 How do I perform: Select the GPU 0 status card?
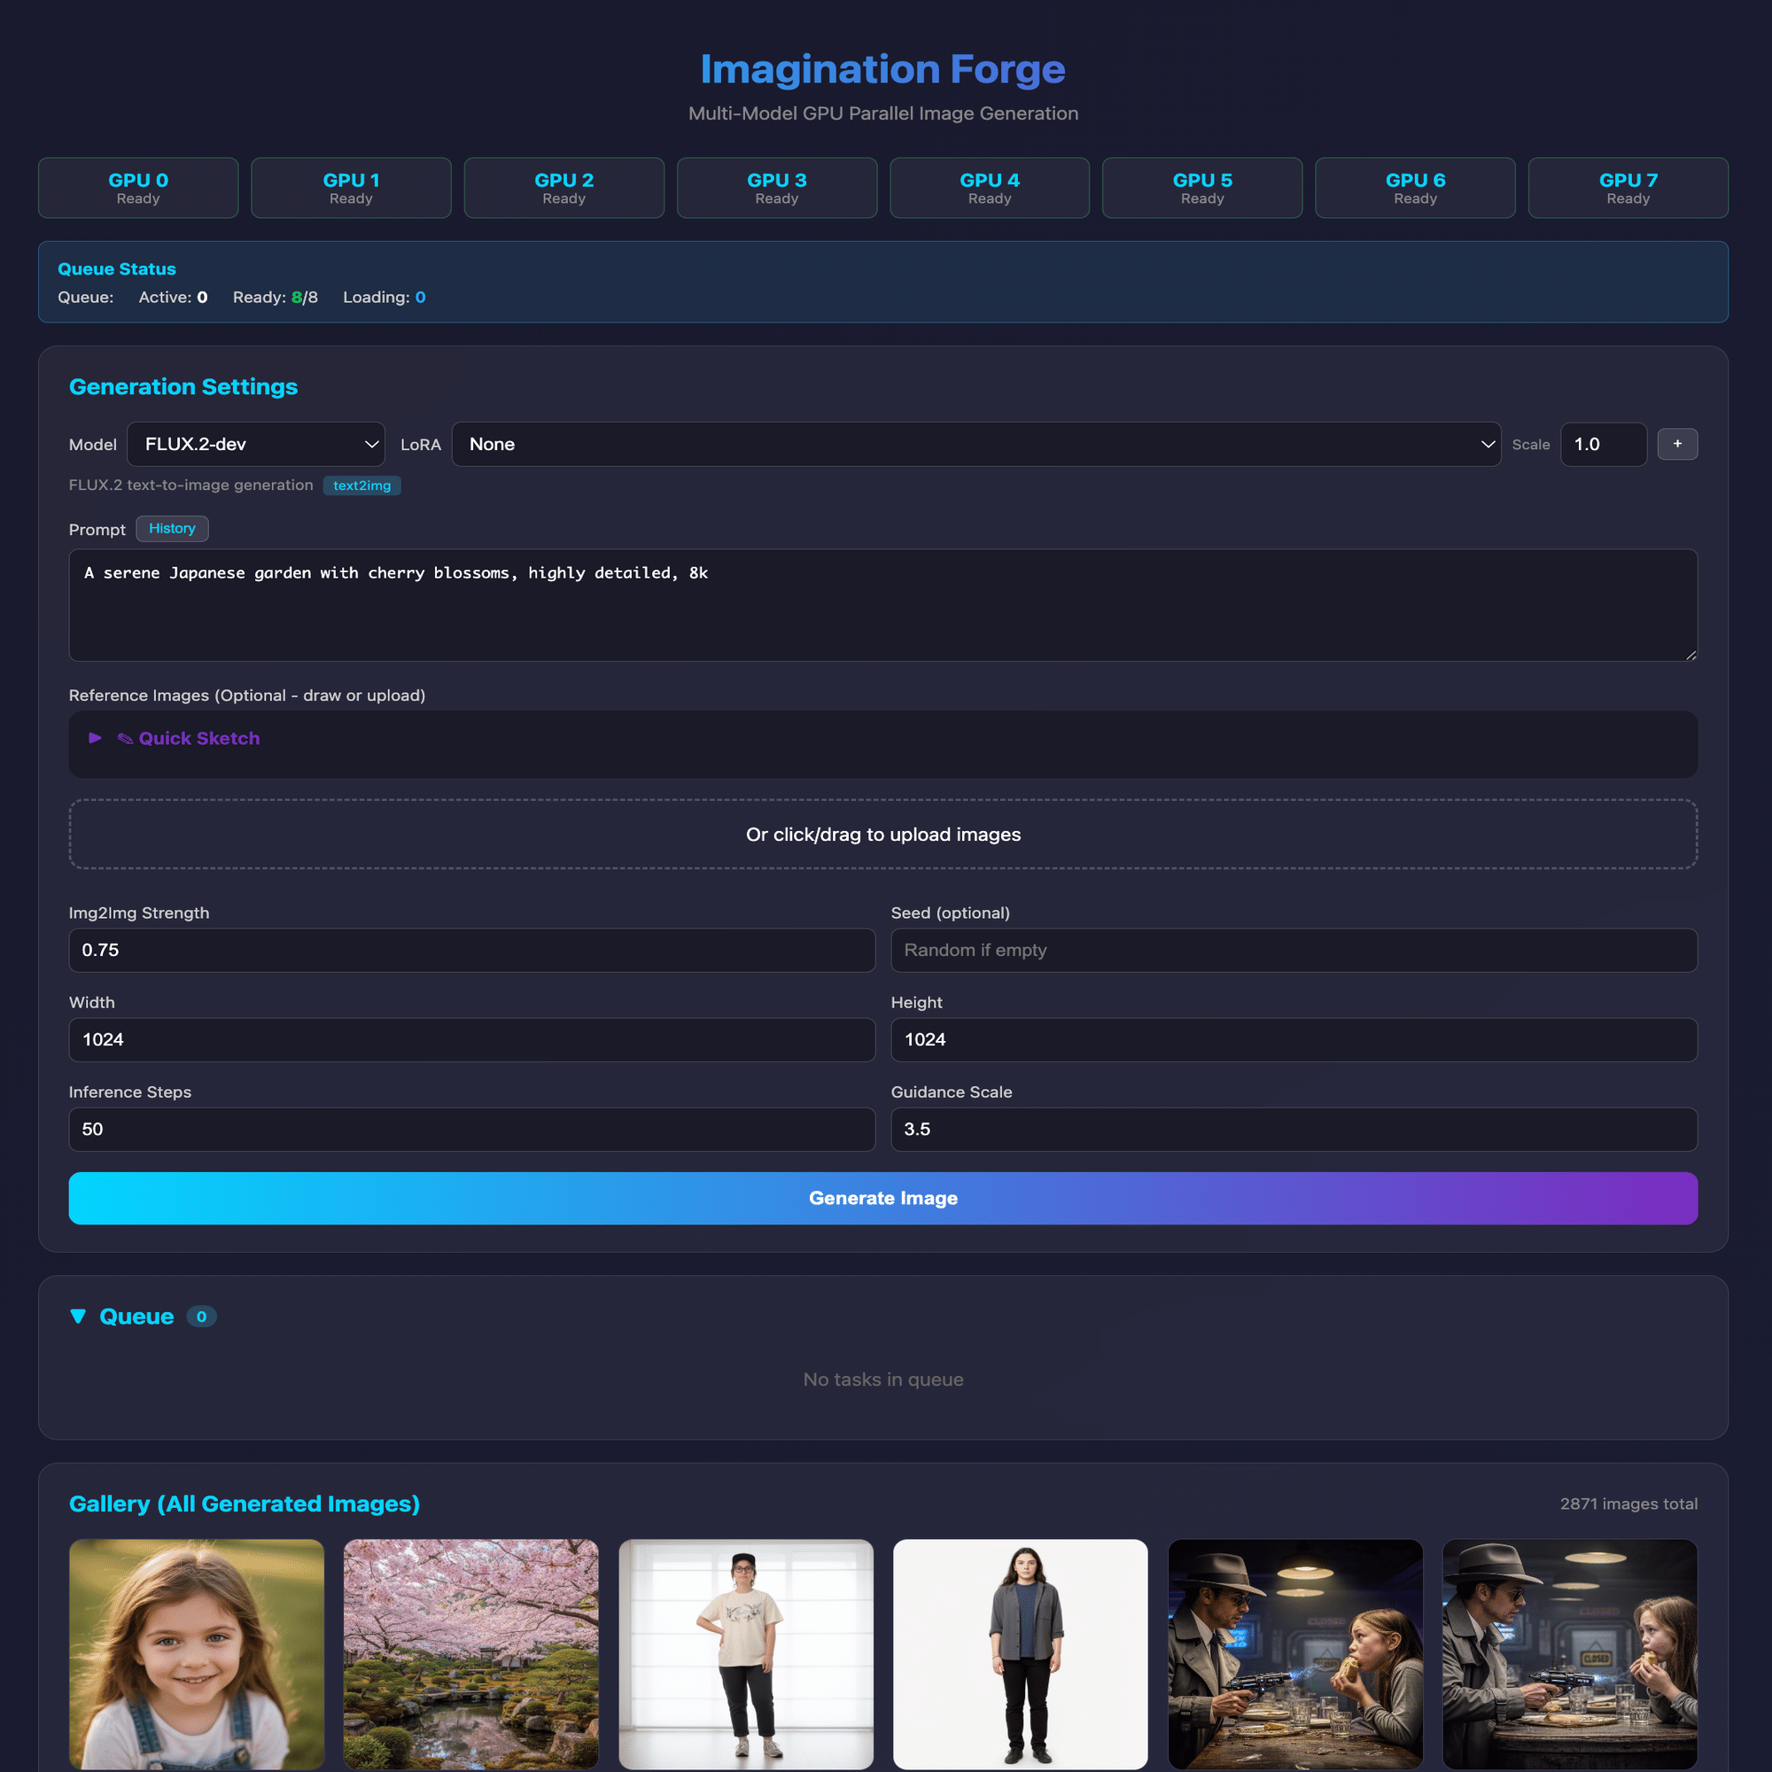[x=137, y=188]
